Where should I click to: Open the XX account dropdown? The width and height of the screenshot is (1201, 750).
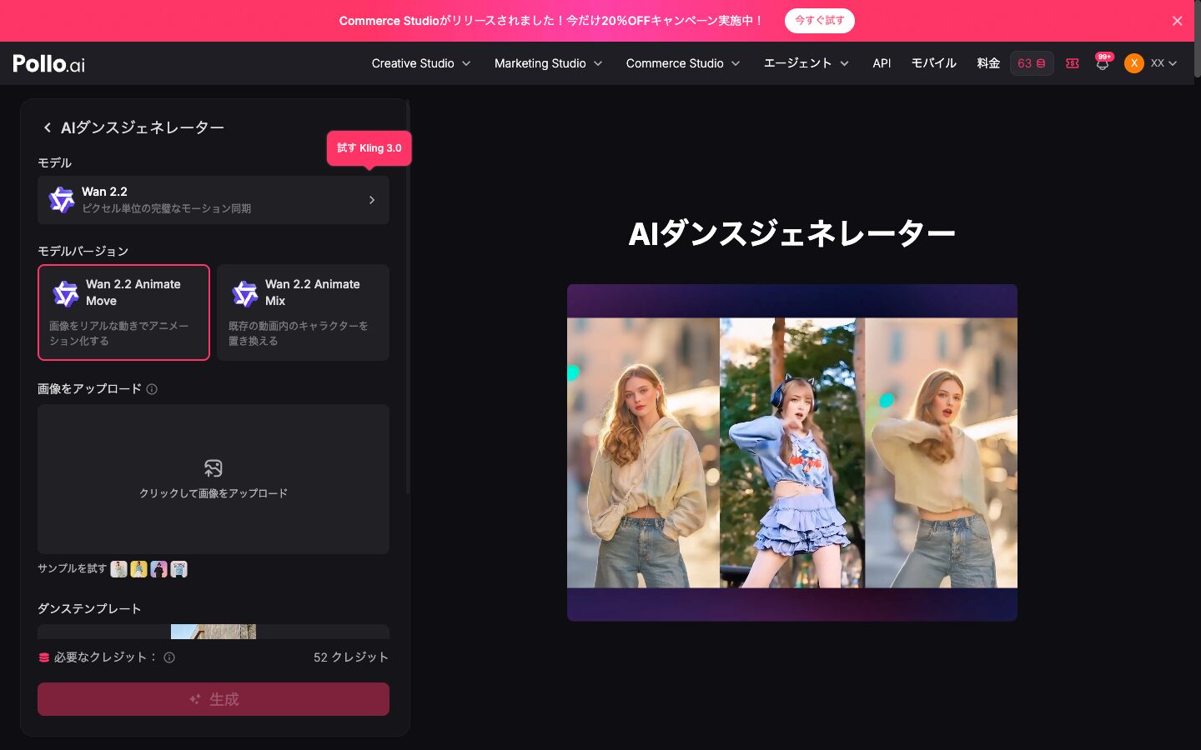[1163, 63]
